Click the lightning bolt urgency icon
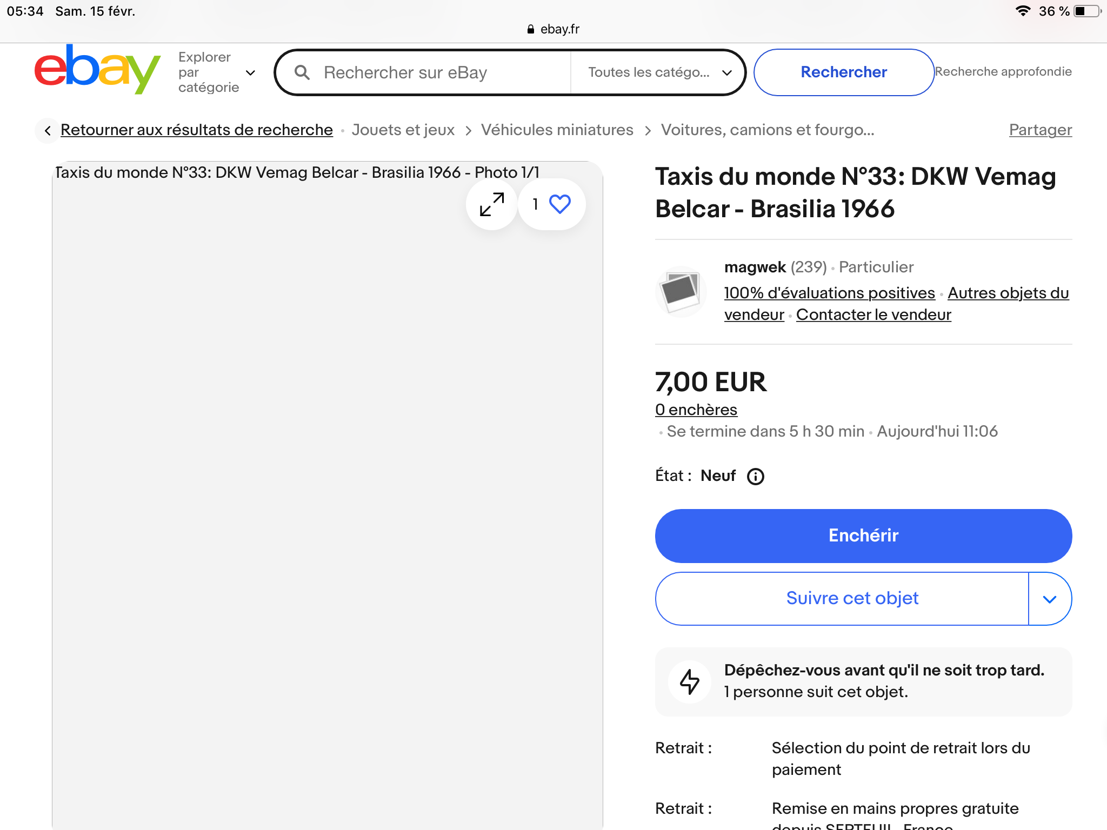Viewport: 1107px width, 830px height. 690,681
